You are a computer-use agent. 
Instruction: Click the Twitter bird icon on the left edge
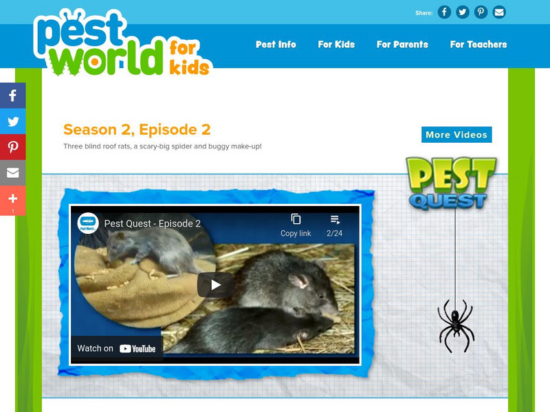12,121
